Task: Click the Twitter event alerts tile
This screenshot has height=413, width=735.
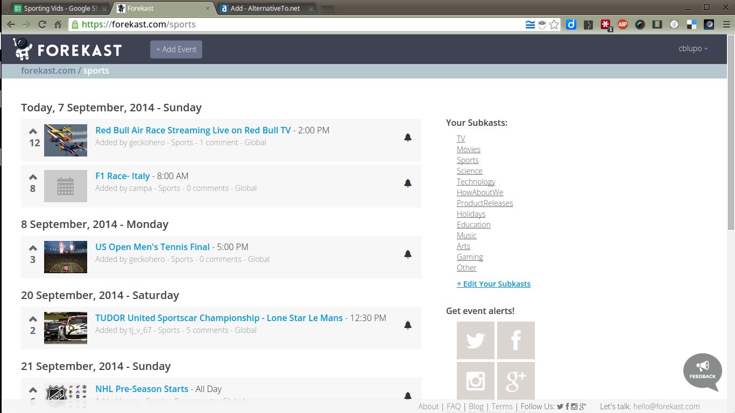Action: click(x=476, y=340)
